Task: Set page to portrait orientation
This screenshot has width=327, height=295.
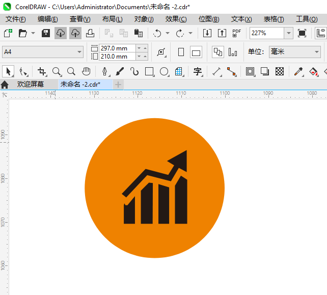Action: click(x=181, y=52)
